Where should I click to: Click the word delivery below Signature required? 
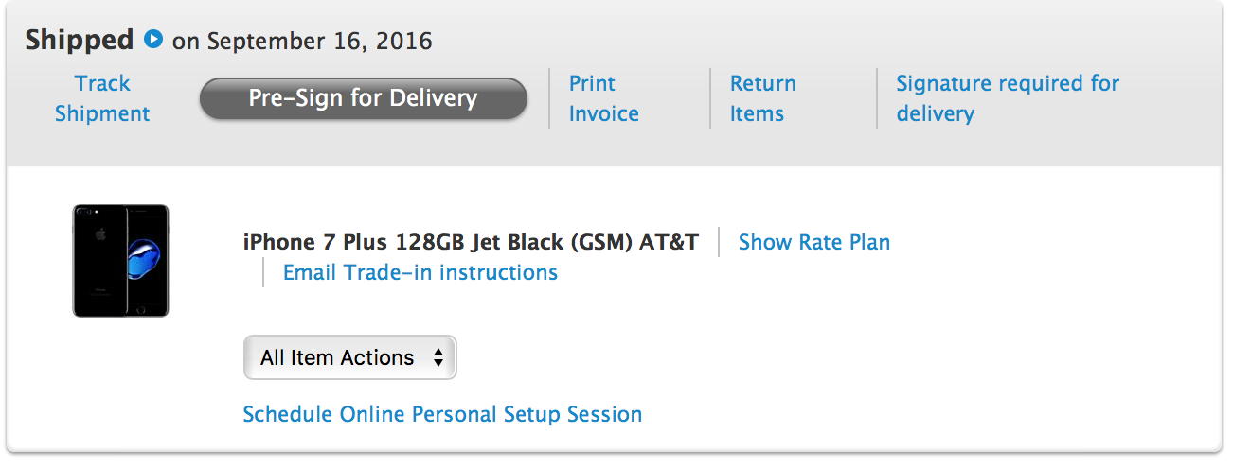[x=935, y=114]
